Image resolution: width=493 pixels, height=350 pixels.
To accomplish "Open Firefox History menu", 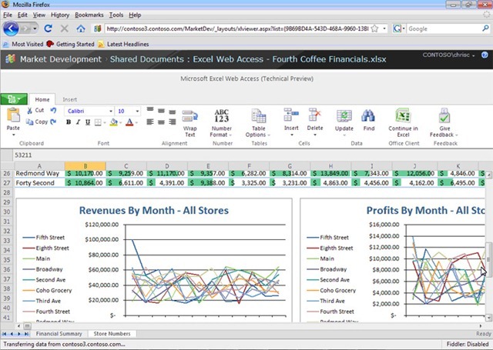I will click(60, 15).
